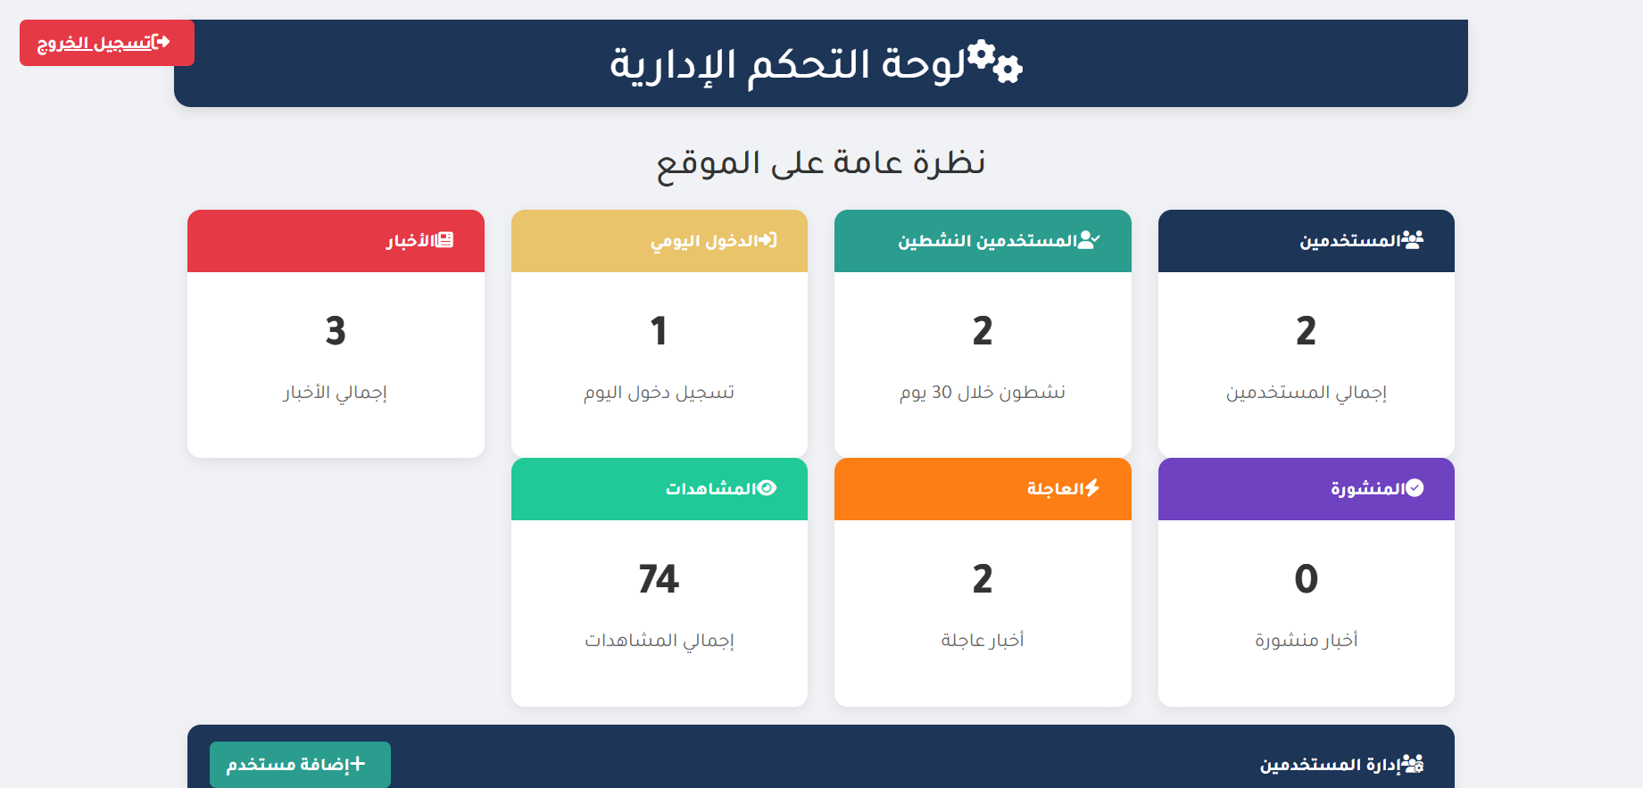The image size is (1643, 788).
Task: Click the lightning bolt icon on العاجلة card
Action: click(1091, 488)
